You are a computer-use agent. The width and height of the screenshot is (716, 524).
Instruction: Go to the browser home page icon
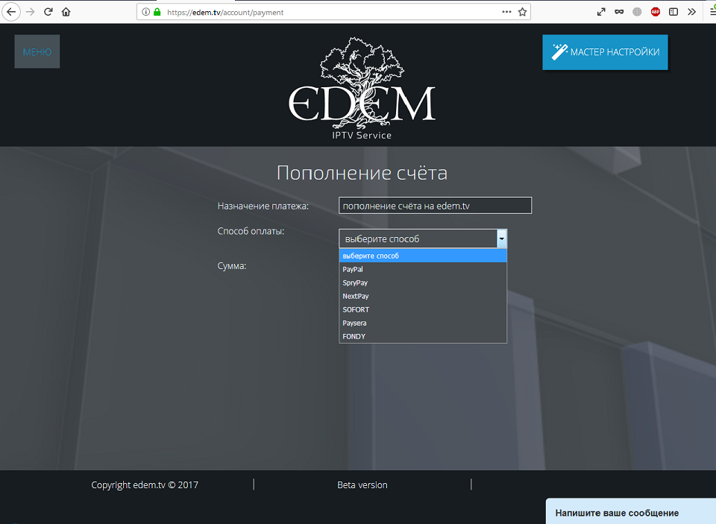click(x=66, y=12)
